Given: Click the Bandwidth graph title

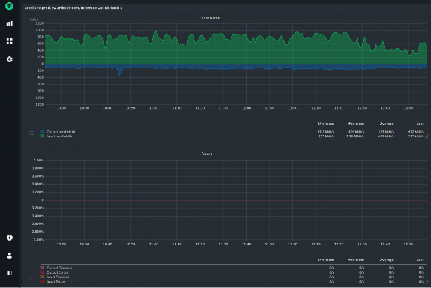Looking at the screenshot, I should (210, 18).
